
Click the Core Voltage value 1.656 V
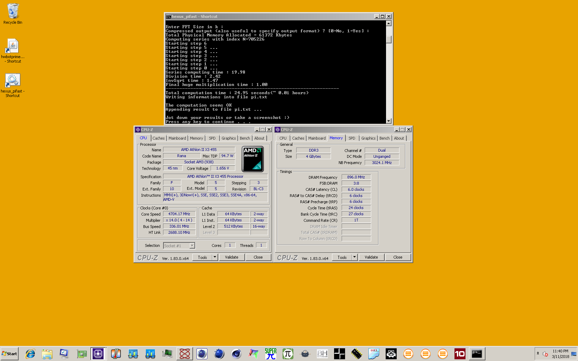(x=223, y=168)
